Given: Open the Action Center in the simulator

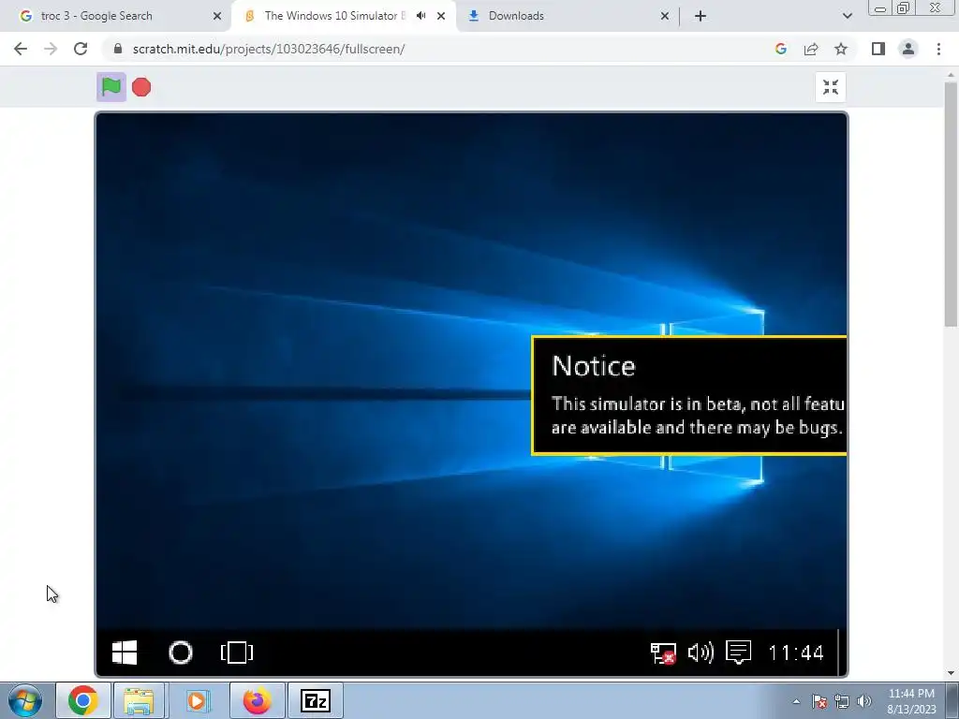Looking at the screenshot, I should coord(738,653).
